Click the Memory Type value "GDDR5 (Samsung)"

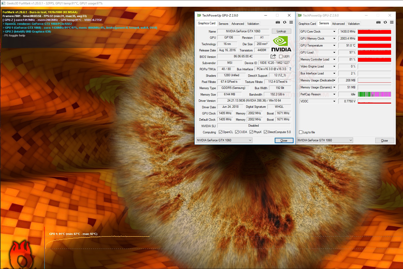(x=233, y=88)
